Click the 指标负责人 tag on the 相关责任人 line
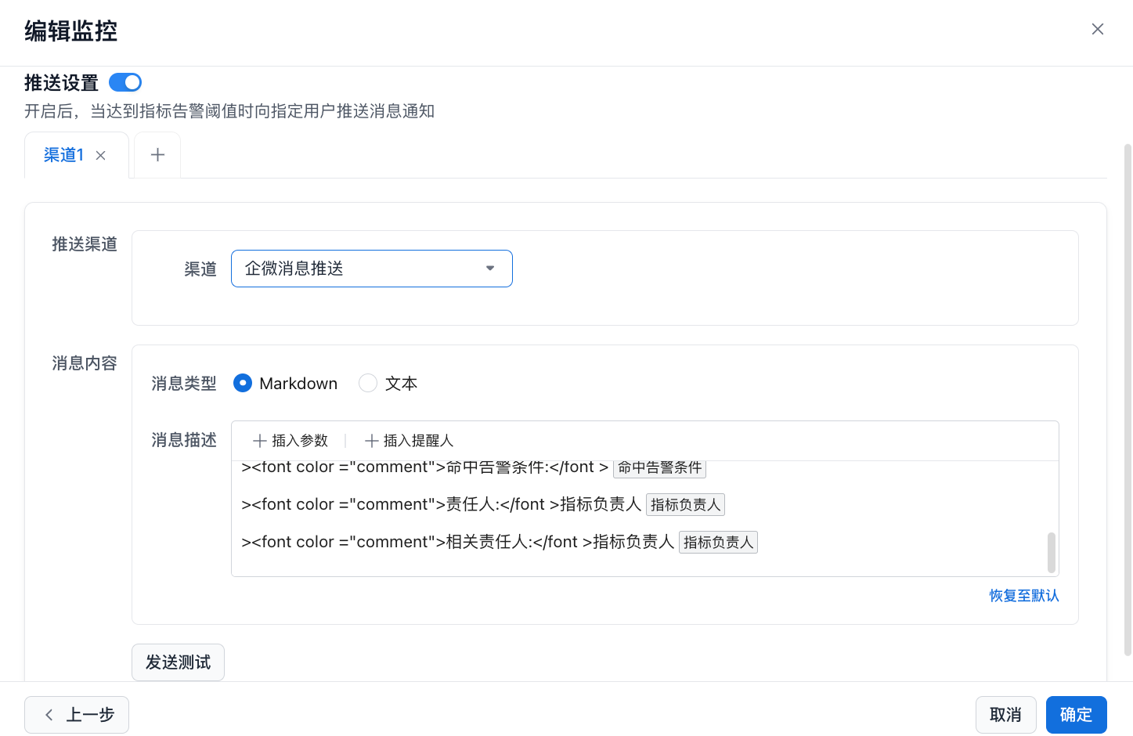The height and width of the screenshot is (736, 1133). coord(718,543)
